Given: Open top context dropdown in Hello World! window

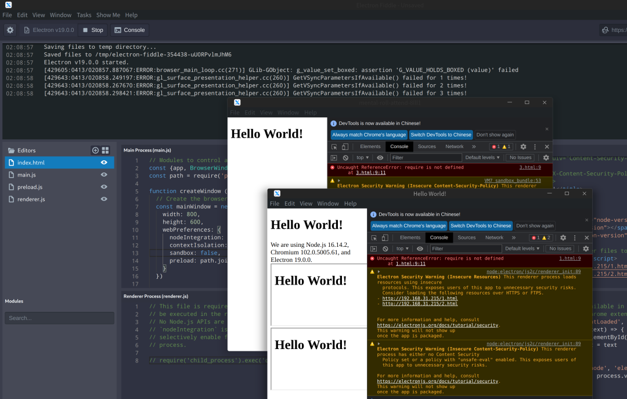Looking at the screenshot, I should 403,249.
